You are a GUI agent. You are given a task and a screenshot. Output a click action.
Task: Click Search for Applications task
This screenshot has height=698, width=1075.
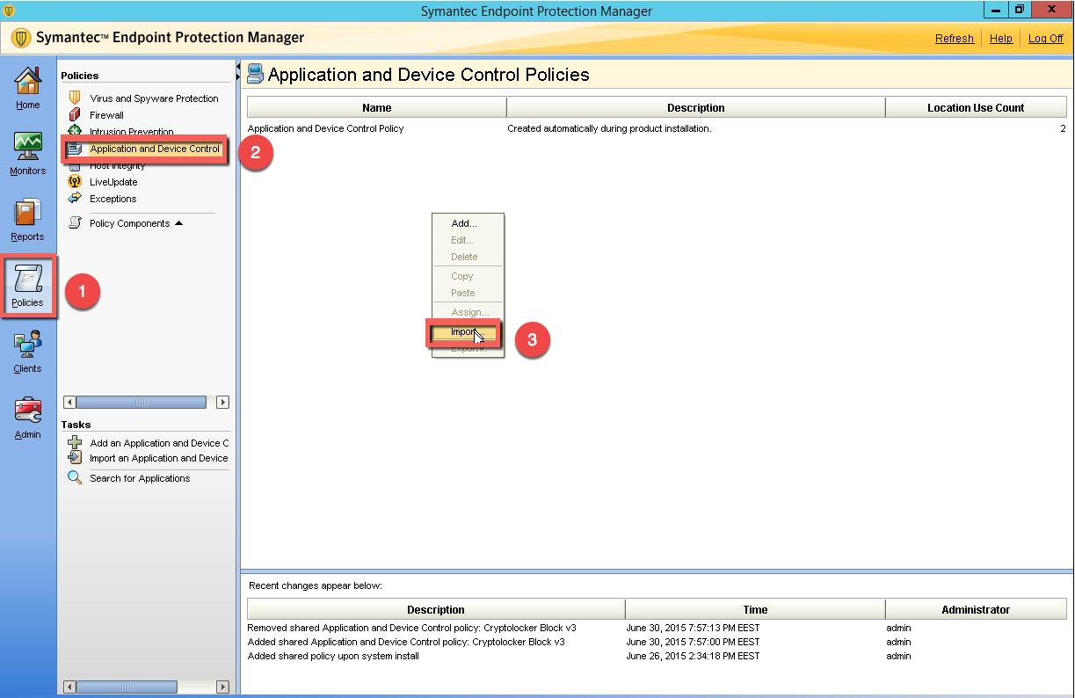[139, 478]
